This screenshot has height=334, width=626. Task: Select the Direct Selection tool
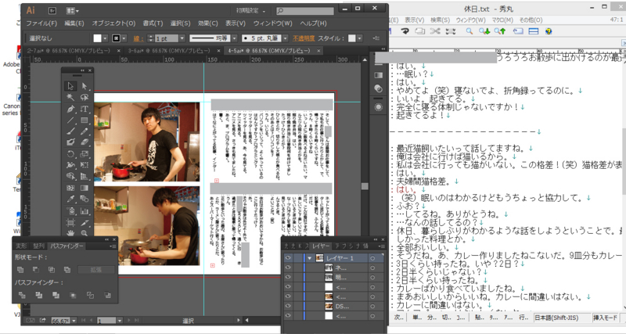[85, 86]
